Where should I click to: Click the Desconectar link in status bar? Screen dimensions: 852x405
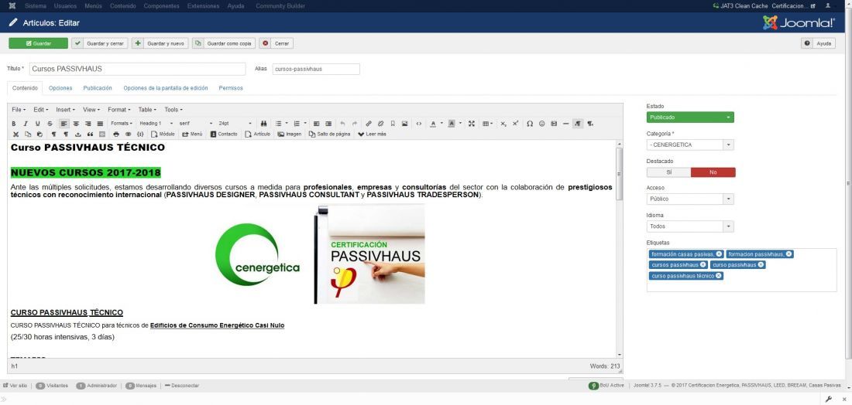181,386
